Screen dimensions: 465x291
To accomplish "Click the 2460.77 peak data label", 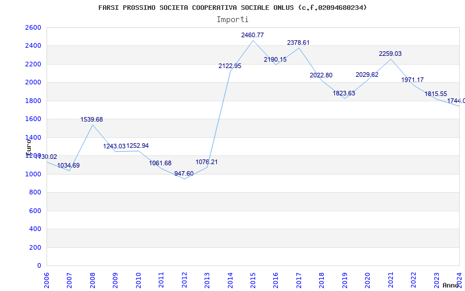I will (x=252, y=36).
